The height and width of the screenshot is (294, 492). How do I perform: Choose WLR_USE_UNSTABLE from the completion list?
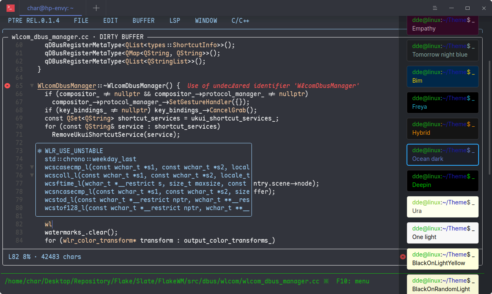pyautogui.click(x=144, y=151)
